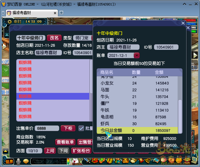Open the tiger pet icon
Screen dimensions: 200x167
125,161
